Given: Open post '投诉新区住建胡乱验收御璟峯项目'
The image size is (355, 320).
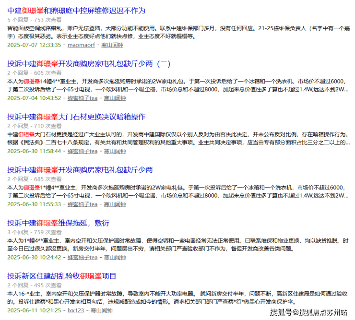Looking at the screenshot, I should (x=61, y=276).
